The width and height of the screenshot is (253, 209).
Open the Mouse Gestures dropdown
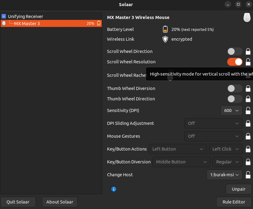pyautogui.click(x=213, y=136)
